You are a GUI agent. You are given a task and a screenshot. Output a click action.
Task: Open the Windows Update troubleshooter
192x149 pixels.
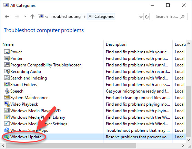tap(26, 137)
